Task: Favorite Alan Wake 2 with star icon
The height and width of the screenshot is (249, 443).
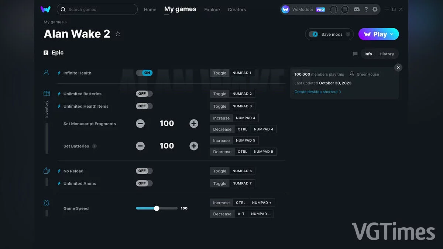Action: point(118,34)
